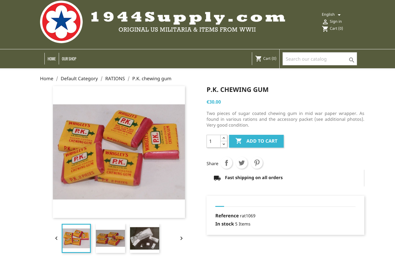Open the HOME menu item
395x269 pixels.
pos(52,59)
